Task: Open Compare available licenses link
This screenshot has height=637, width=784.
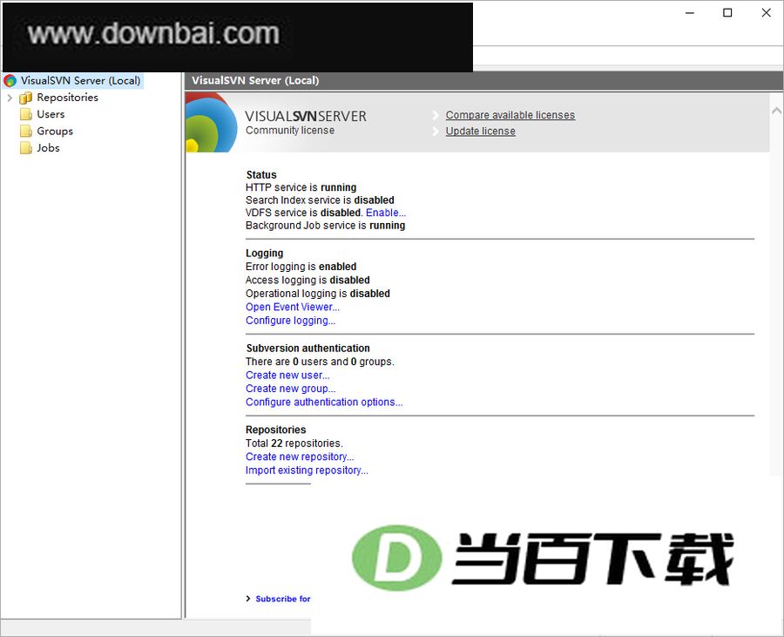Action: (510, 115)
